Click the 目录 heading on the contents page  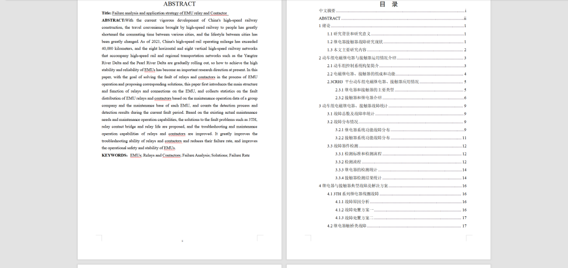(388, 4)
